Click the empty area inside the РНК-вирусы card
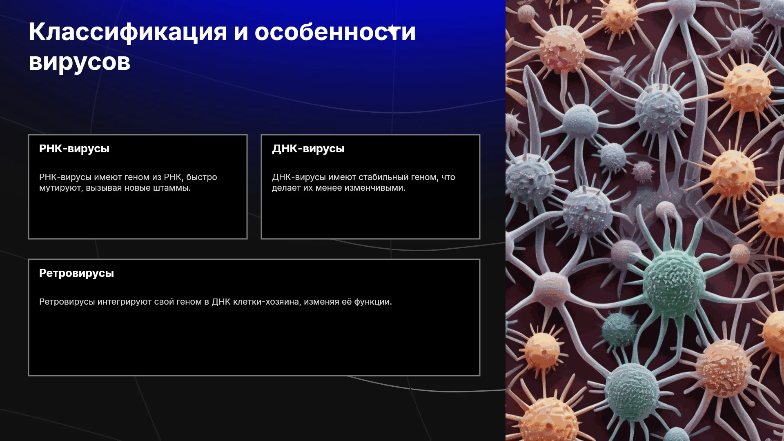Viewport: 784px width, 441px height. pos(138,216)
